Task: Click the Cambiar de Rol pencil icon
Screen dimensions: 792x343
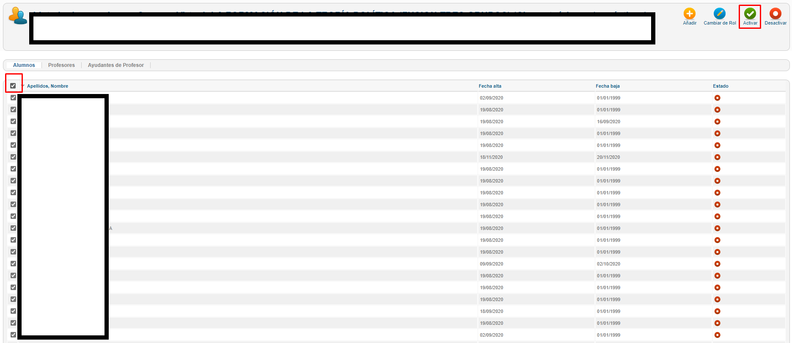Action: coord(719,14)
